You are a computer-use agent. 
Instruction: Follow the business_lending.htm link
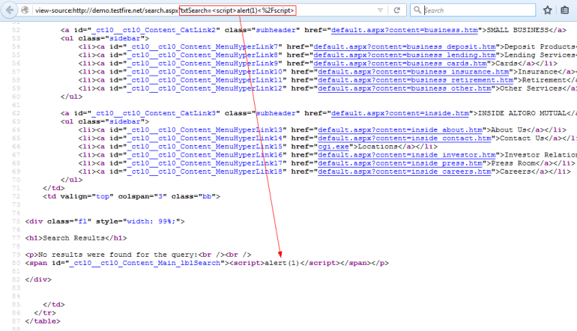click(405, 55)
